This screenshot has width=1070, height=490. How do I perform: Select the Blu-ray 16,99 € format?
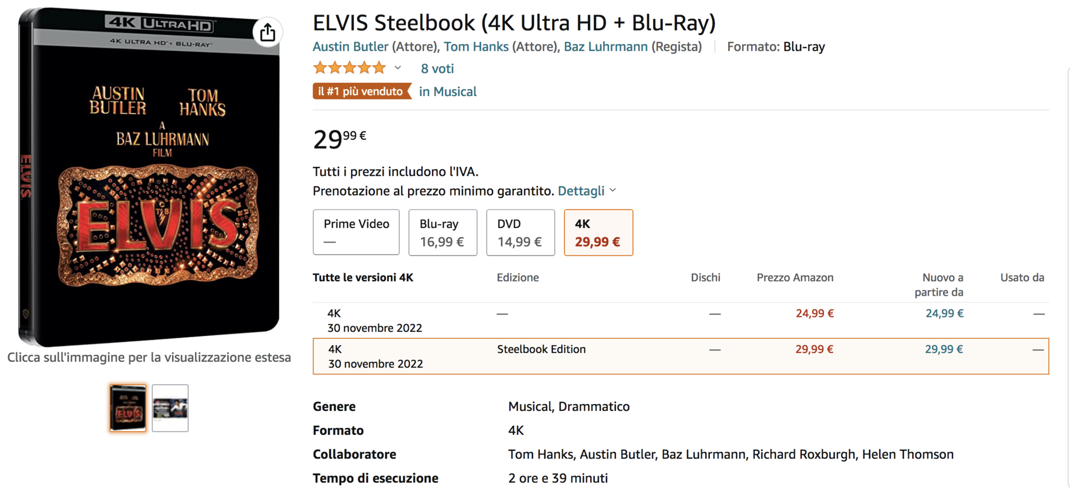click(442, 232)
